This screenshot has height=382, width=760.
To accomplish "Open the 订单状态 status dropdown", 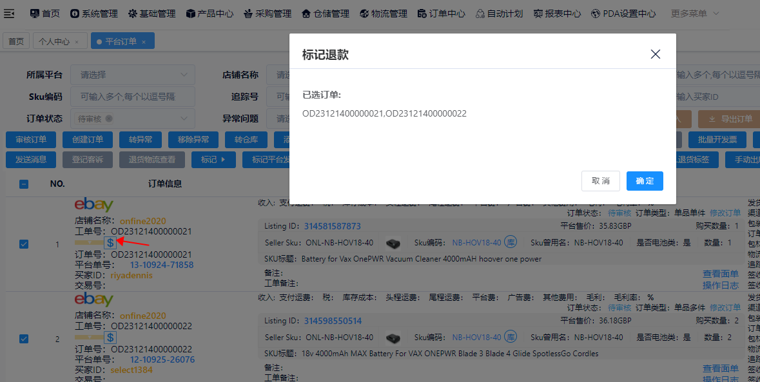I will [x=132, y=118].
